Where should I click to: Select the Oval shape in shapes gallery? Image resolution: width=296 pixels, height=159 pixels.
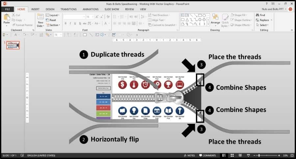tap(204, 15)
